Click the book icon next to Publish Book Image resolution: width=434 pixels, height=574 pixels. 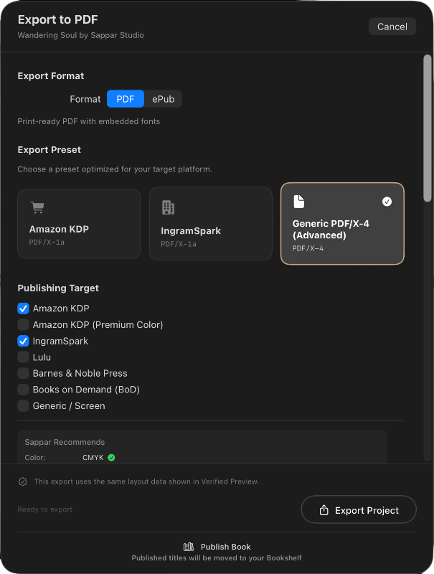click(x=189, y=546)
